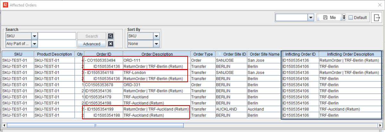Click the Advanced button
Screen dimensions: 385x132
click(x=91, y=44)
